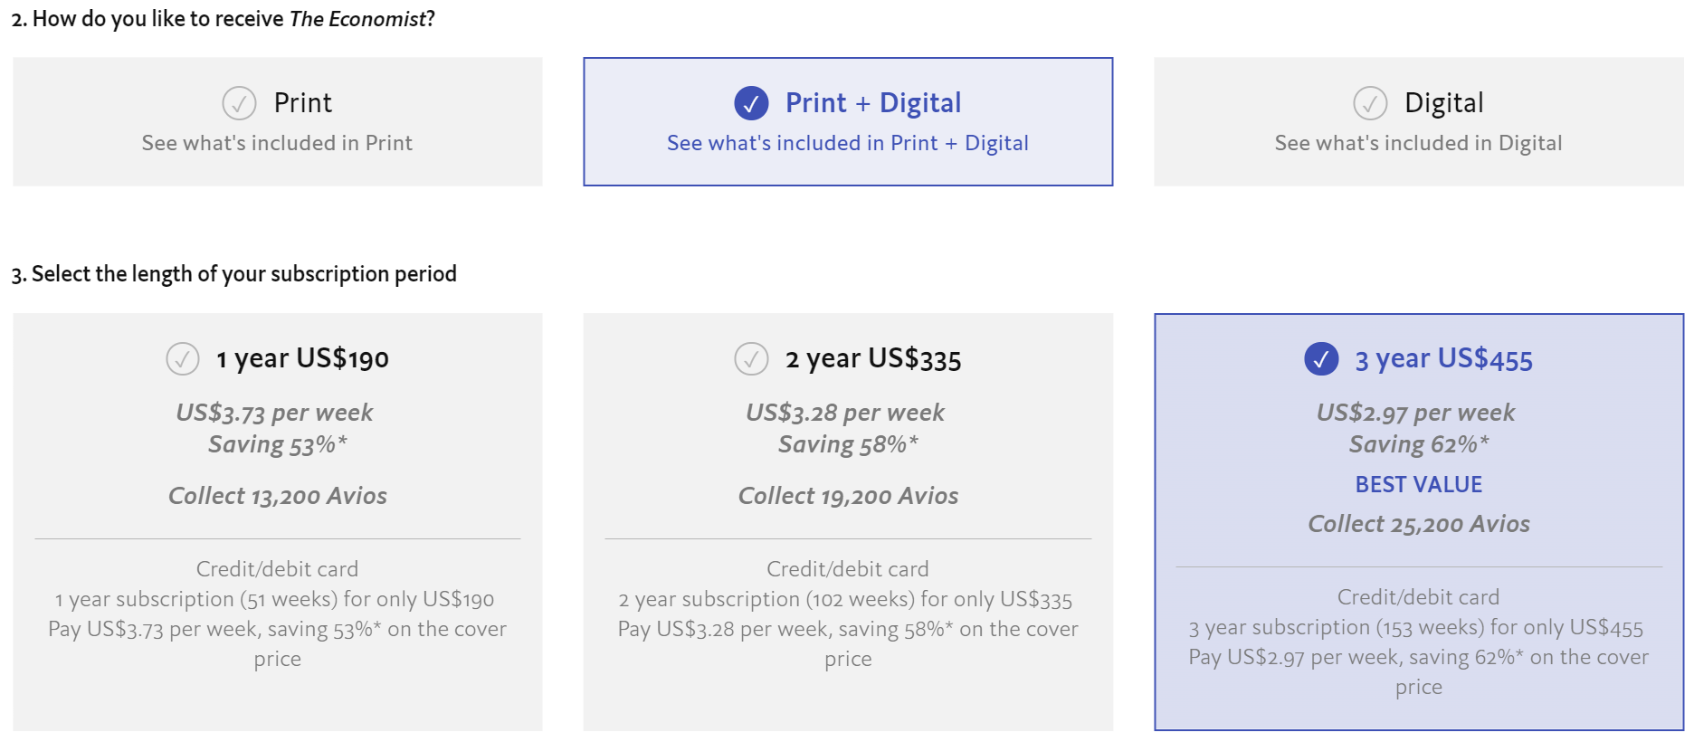Select the Print radio checkmark
Image resolution: width=1694 pixels, height=742 pixels.
click(239, 103)
